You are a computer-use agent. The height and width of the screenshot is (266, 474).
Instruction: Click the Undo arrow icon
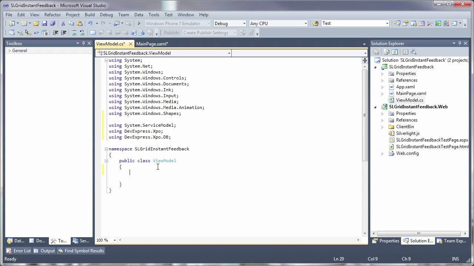coord(90,23)
